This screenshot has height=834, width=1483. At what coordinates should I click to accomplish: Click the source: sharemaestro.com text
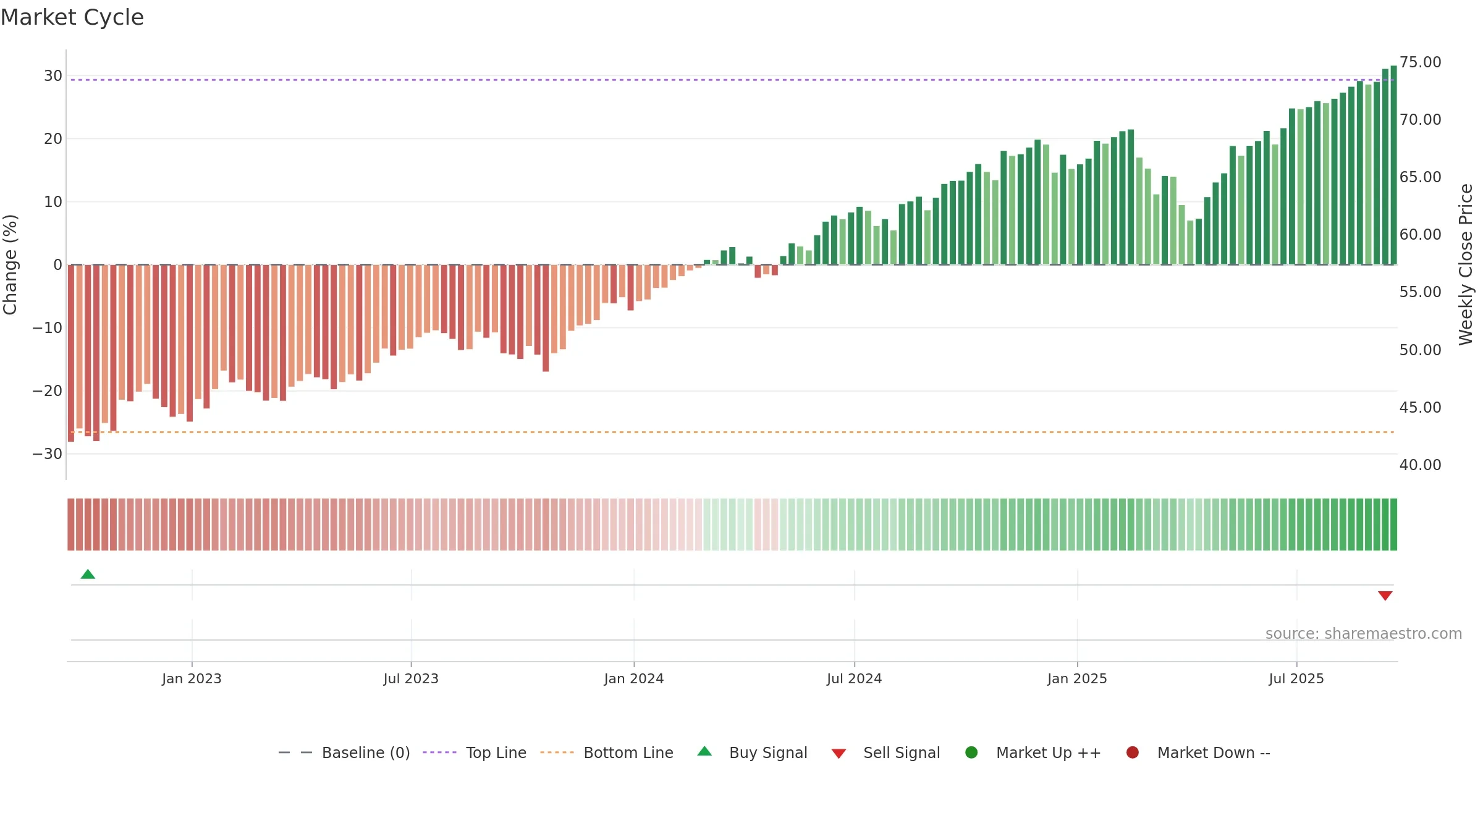pos(1364,634)
